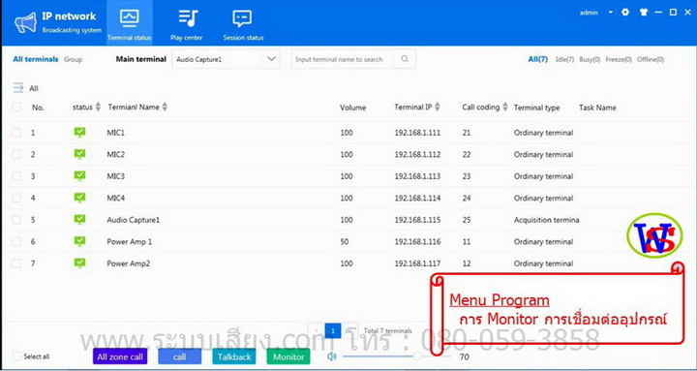Image resolution: width=697 pixels, height=371 pixels.
Task: Click IP address 192.168.1.117
Action: 417,263
